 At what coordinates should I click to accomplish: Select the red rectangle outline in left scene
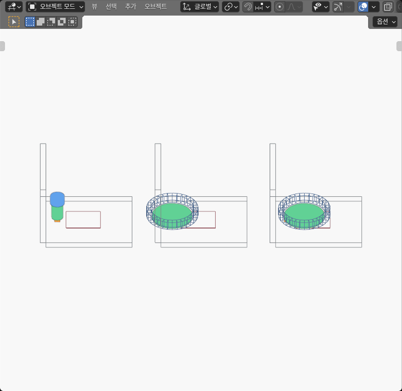[83, 220]
